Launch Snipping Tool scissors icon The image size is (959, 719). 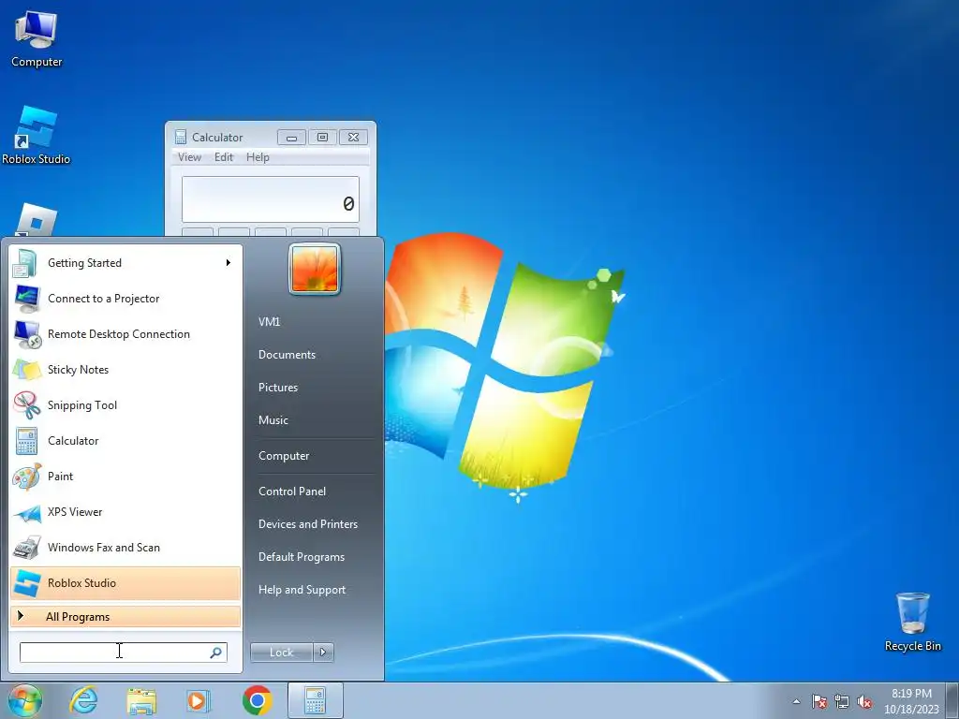click(26, 405)
